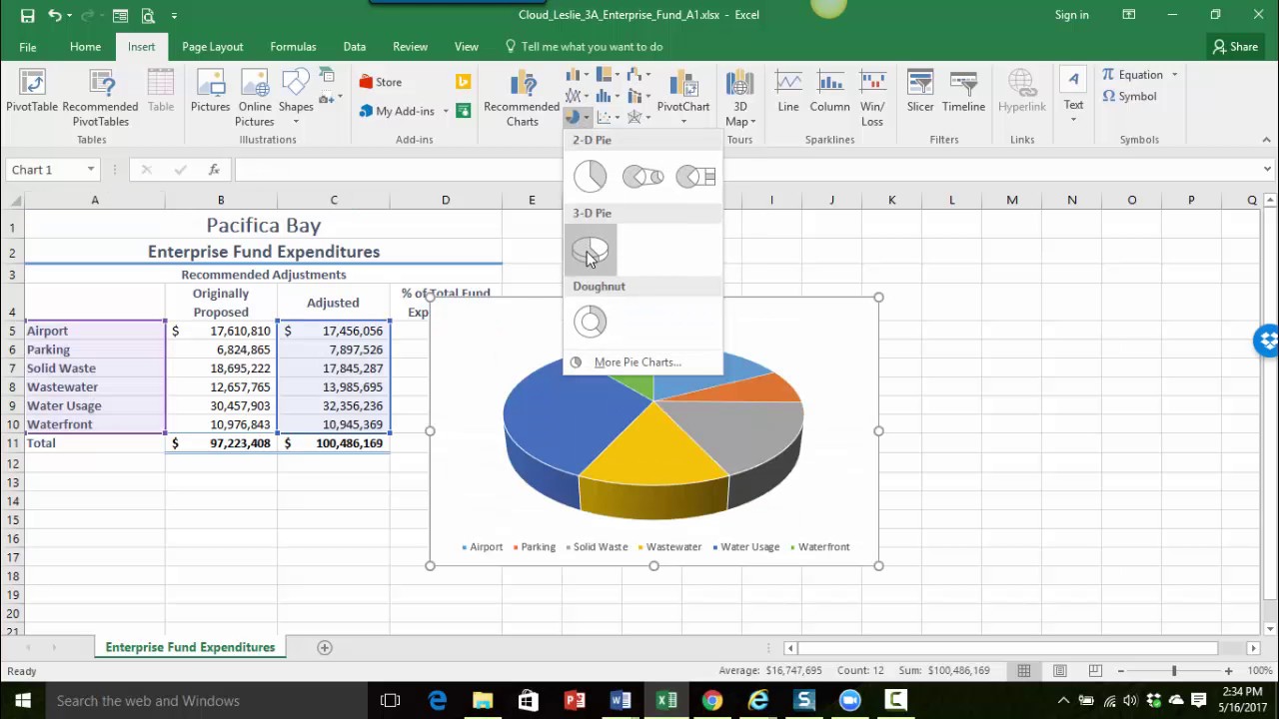The height and width of the screenshot is (719, 1279).
Task: Expand the Name Box dropdown
Action: click(90, 170)
